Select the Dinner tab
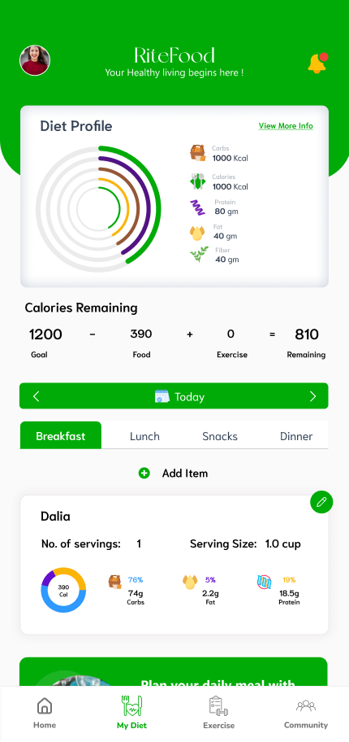The width and height of the screenshot is (349, 742). click(296, 436)
